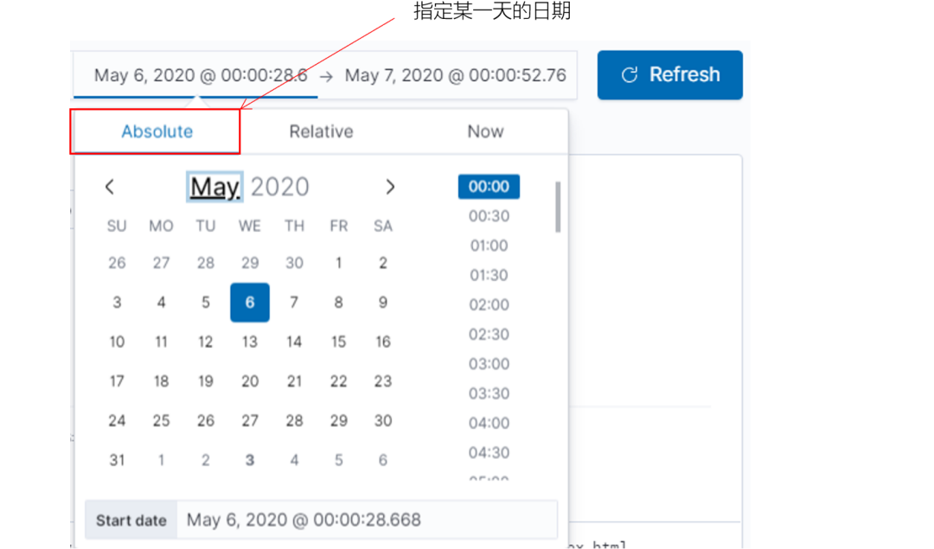
Task: Select time 00:30
Action: [489, 216]
